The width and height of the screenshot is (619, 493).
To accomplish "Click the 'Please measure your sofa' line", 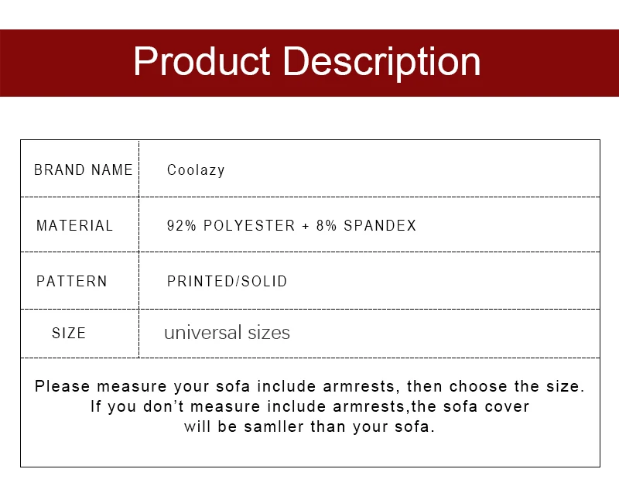I will coord(309,386).
